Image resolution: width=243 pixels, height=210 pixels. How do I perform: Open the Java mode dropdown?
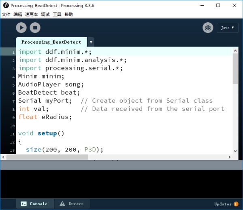pyautogui.click(x=227, y=28)
